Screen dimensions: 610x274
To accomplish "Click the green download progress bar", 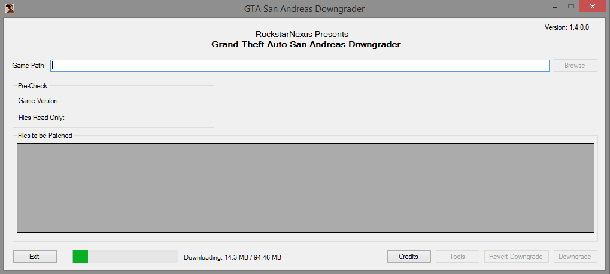I will pos(125,257).
